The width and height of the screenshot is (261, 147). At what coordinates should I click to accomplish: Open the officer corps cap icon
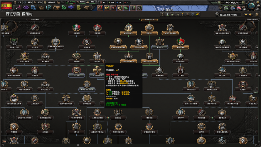[x=86, y=8]
